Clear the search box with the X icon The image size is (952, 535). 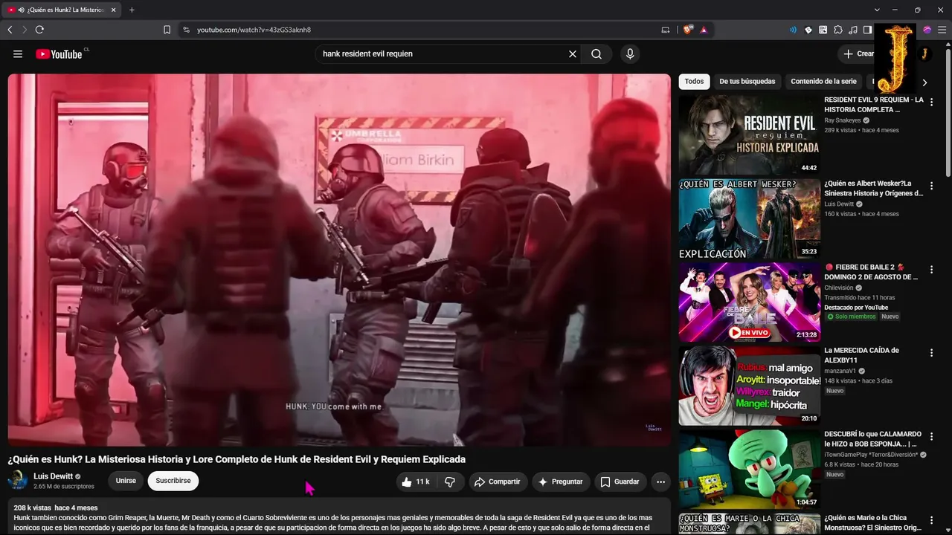(573, 53)
